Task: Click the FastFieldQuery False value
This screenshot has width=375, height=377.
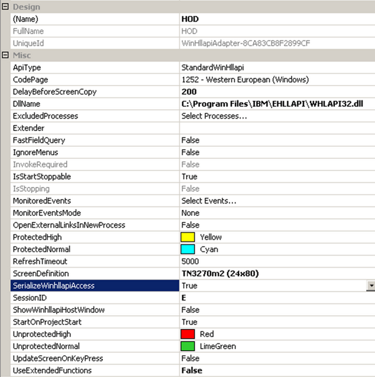Action: [190, 140]
